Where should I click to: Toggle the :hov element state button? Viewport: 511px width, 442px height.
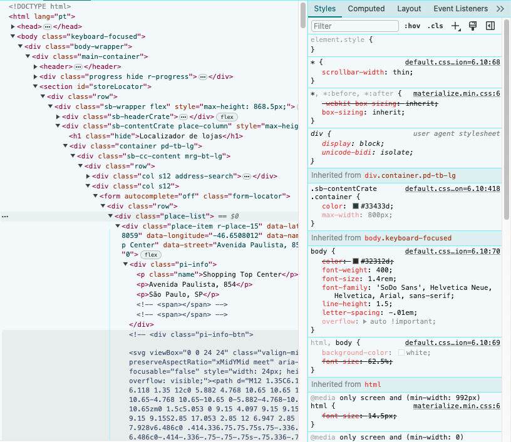point(412,26)
